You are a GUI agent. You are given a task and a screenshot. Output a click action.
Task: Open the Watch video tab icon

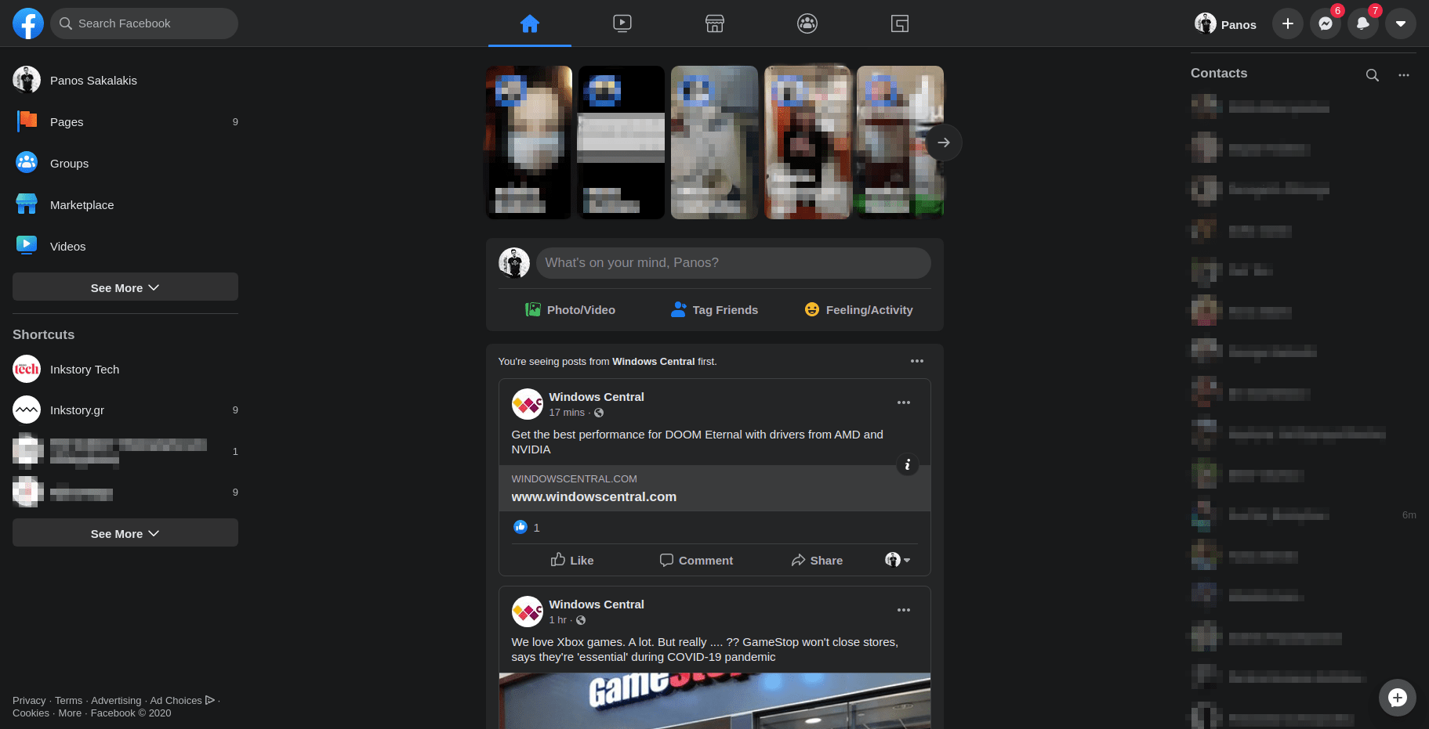pos(622,23)
